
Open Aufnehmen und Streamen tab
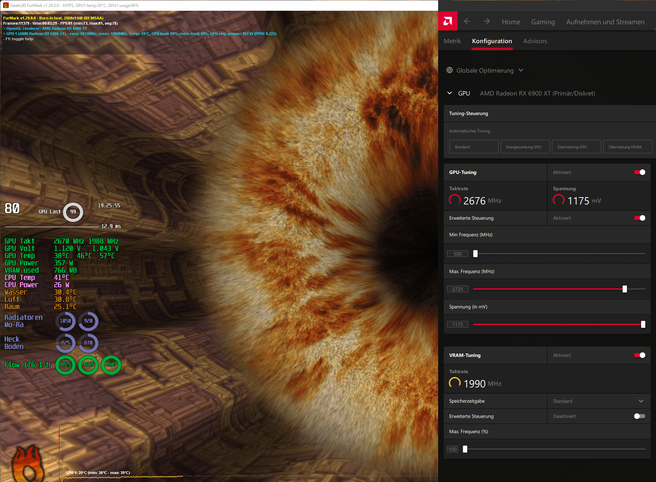(605, 22)
